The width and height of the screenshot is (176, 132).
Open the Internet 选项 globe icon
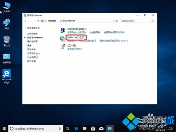point(63,39)
